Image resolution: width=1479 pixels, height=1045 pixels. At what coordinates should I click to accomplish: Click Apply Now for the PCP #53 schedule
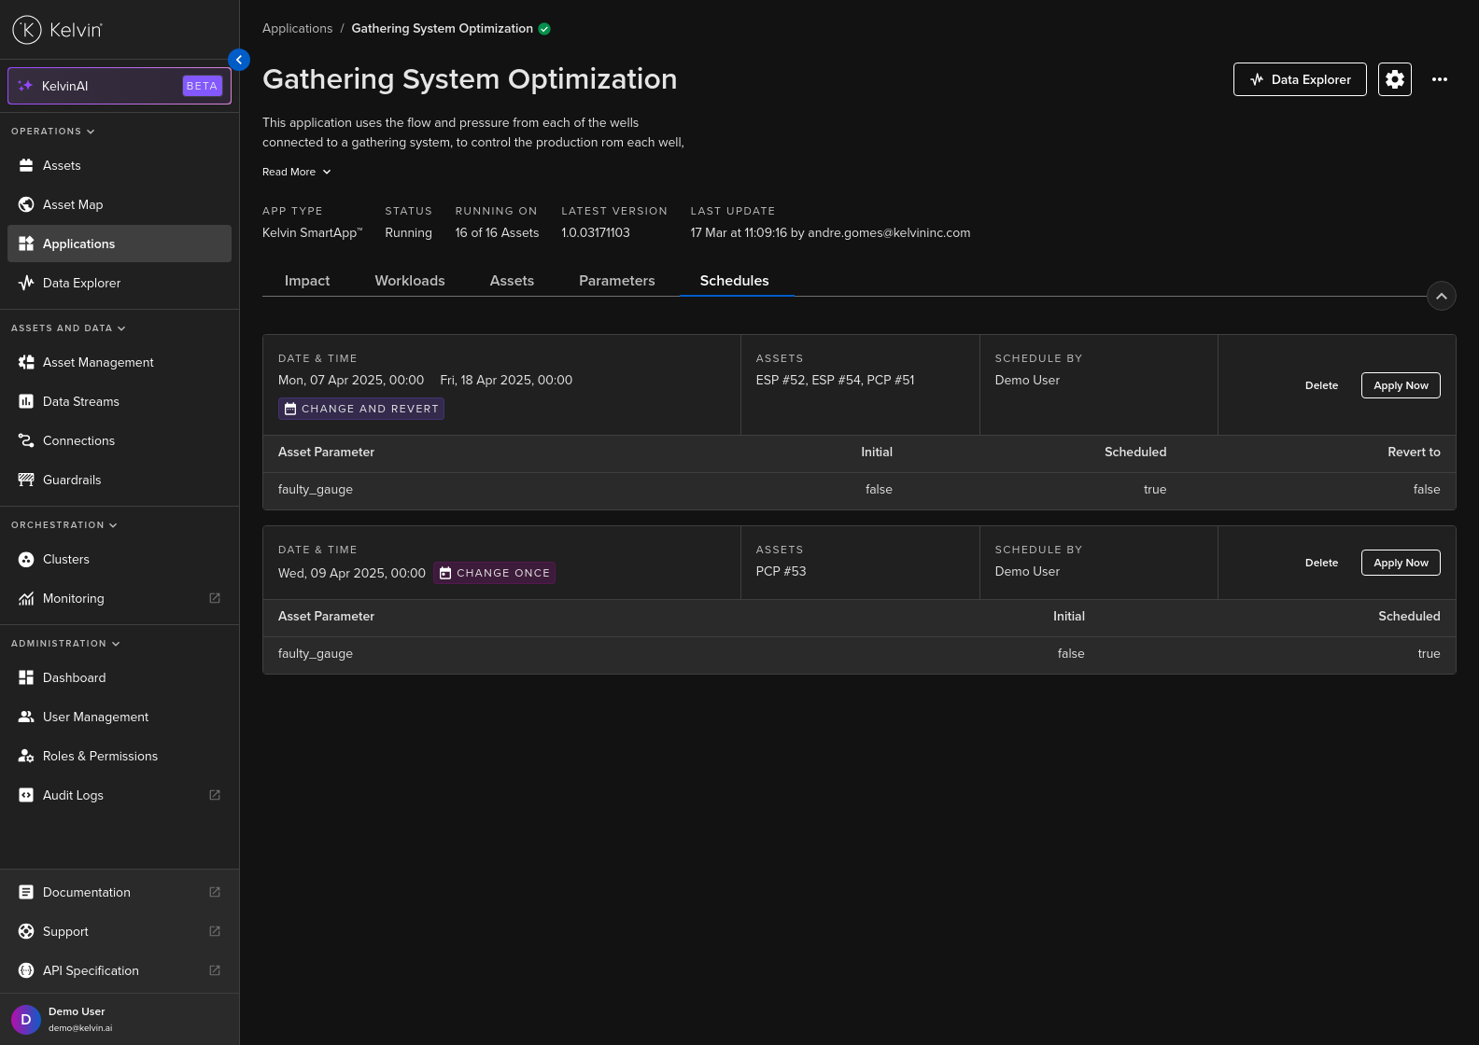click(1400, 563)
